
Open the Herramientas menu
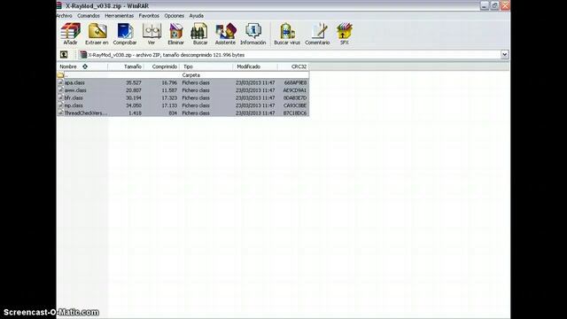tap(120, 16)
